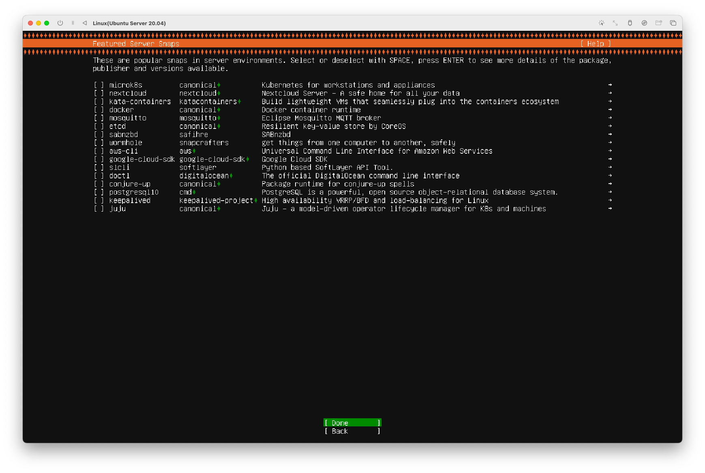Open details arrow for microk8s row
This screenshot has height=473, width=705.
610,85
